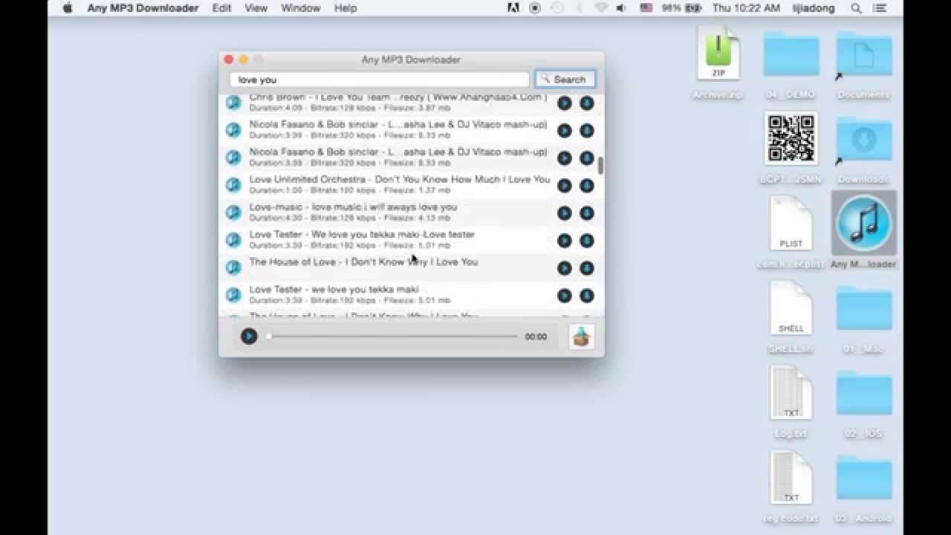Download the Chris Brown I Love You track
This screenshot has height=535, width=951.
[x=587, y=103]
